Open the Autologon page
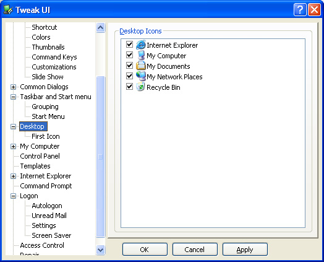324x262 pixels. pos(47,206)
